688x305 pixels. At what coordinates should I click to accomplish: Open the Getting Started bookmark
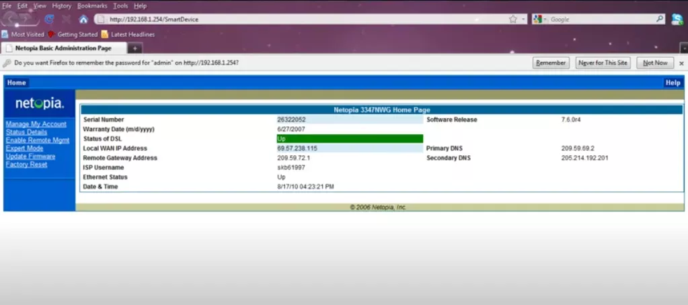pos(73,34)
